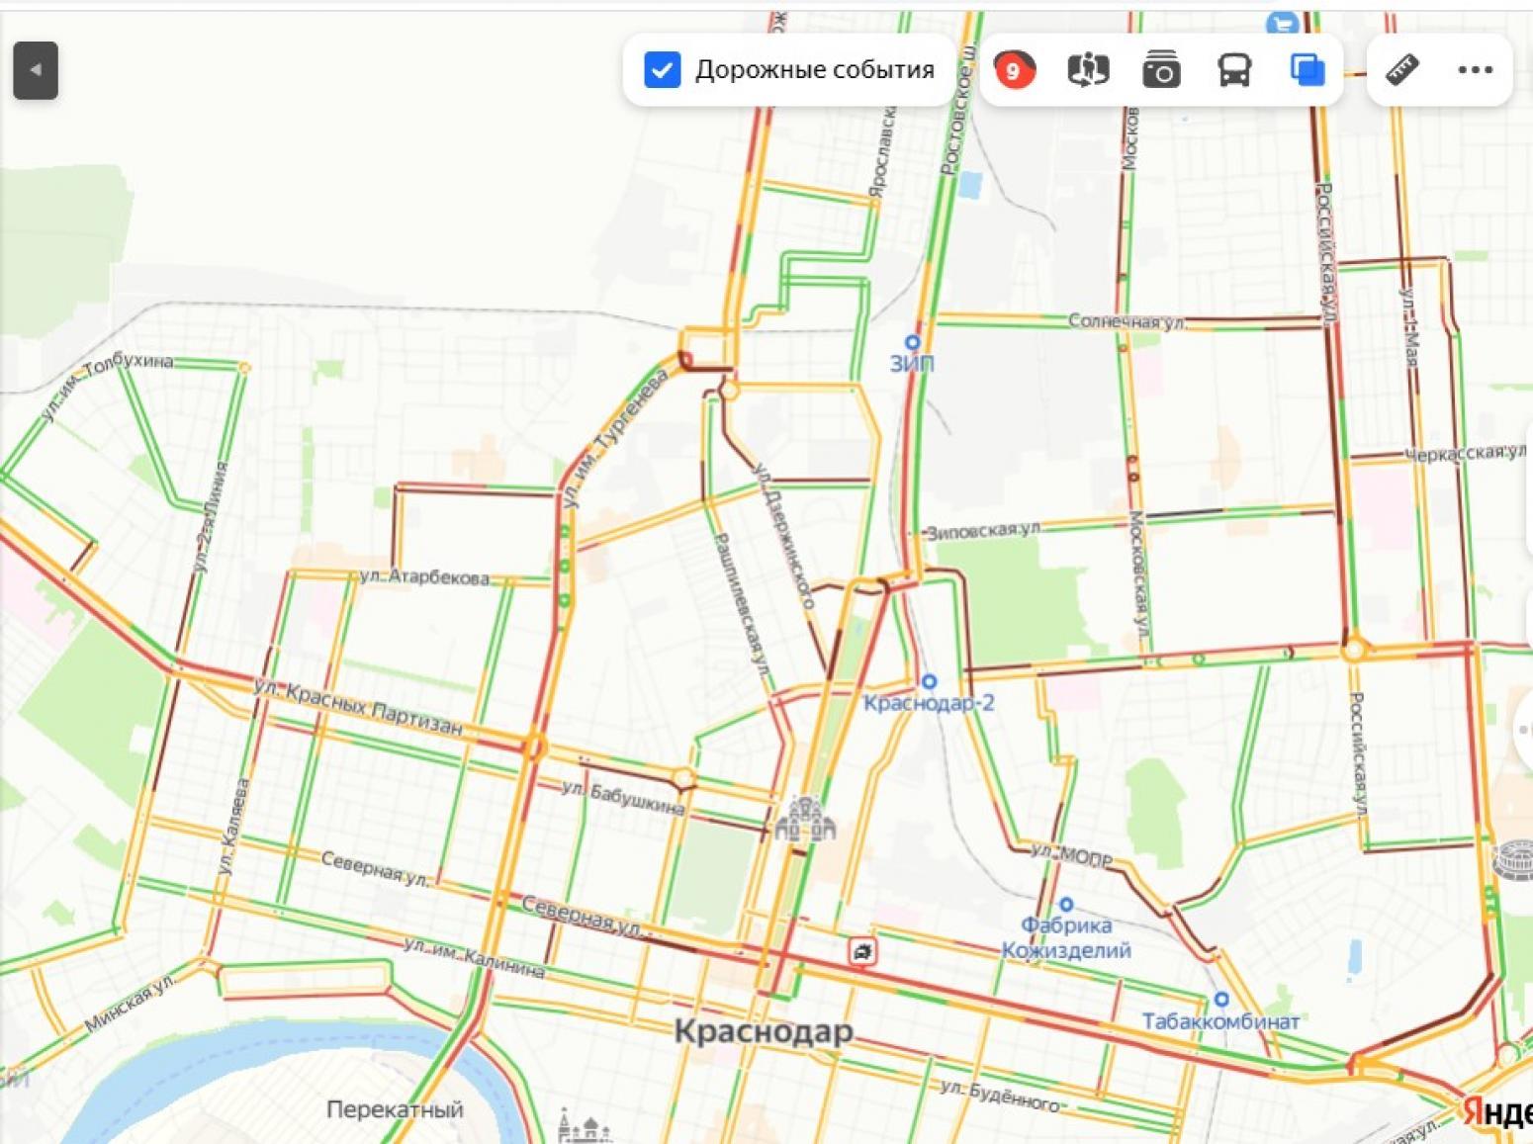This screenshot has width=1533, height=1144.
Task: Click the Яндекс logo
Action: coord(1497,1112)
